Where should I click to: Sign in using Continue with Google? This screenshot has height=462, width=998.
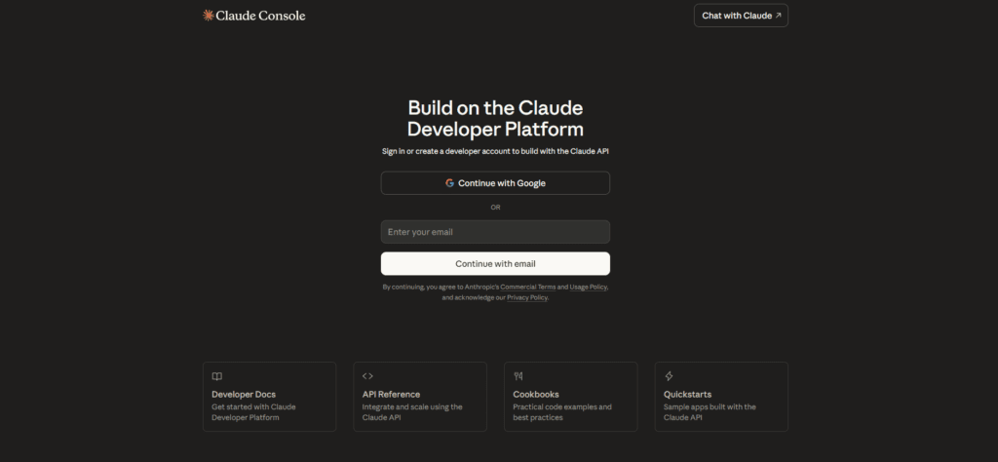point(495,182)
